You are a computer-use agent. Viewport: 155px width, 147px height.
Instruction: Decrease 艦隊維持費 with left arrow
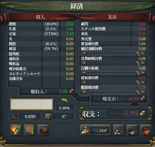click(84, 92)
